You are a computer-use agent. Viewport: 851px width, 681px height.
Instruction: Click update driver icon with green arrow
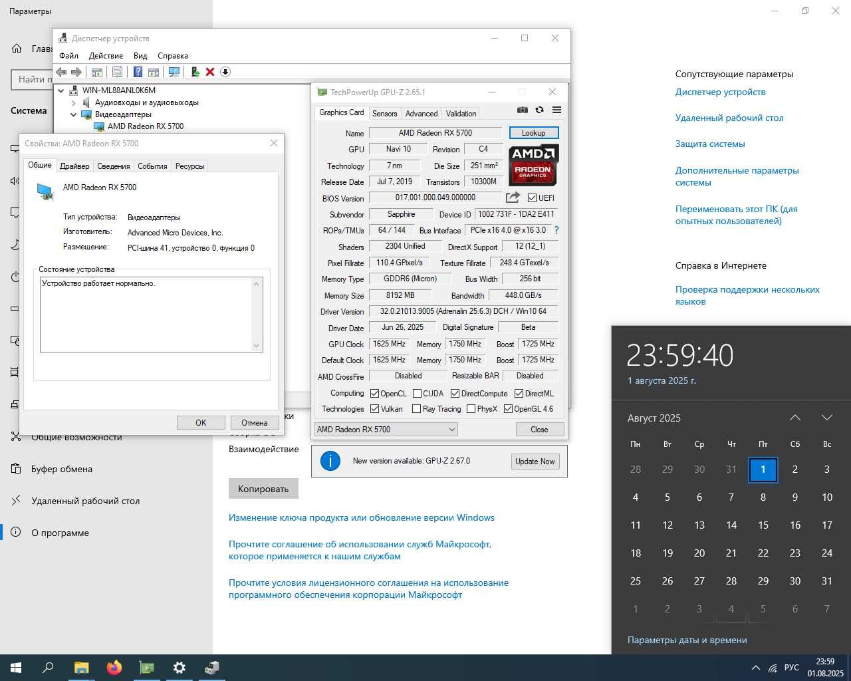pyautogui.click(x=195, y=72)
